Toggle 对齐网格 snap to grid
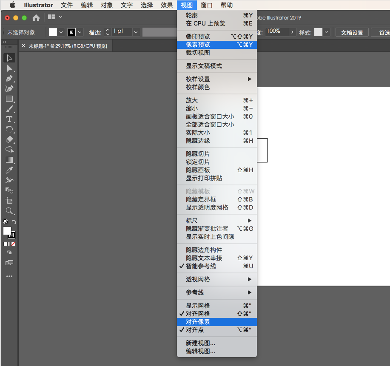The width and height of the screenshot is (390, 366). click(x=217, y=314)
